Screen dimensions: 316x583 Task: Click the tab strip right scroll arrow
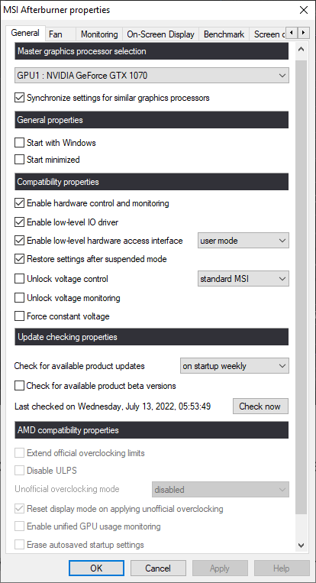[x=304, y=33]
